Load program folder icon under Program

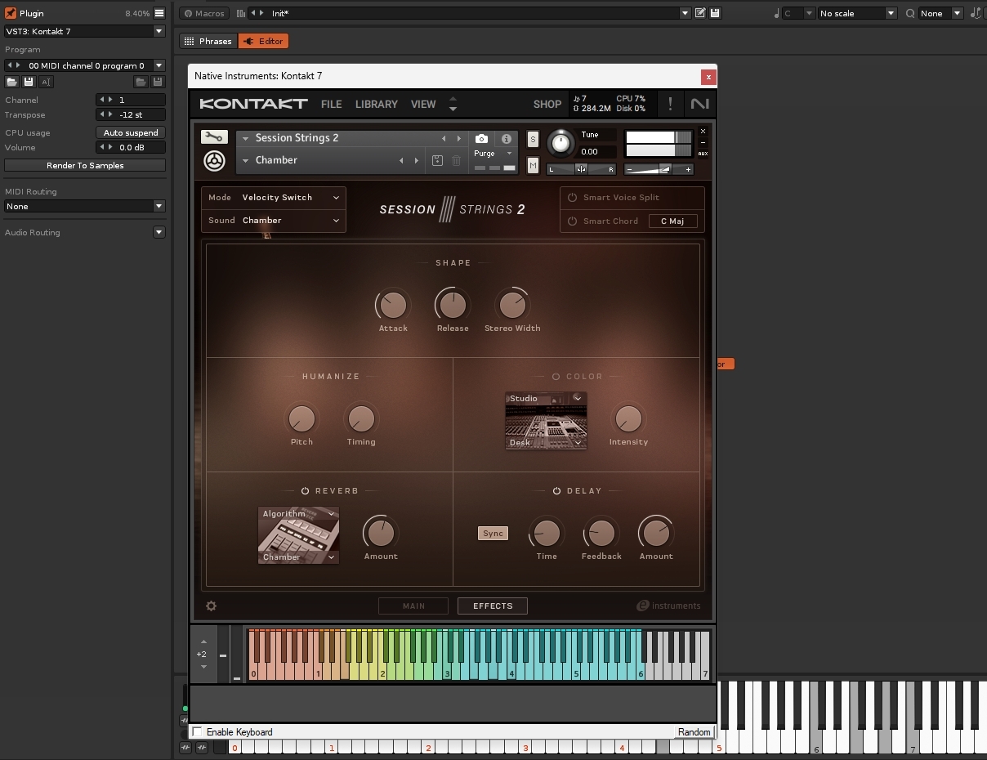pyautogui.click(x=11, y=82)
